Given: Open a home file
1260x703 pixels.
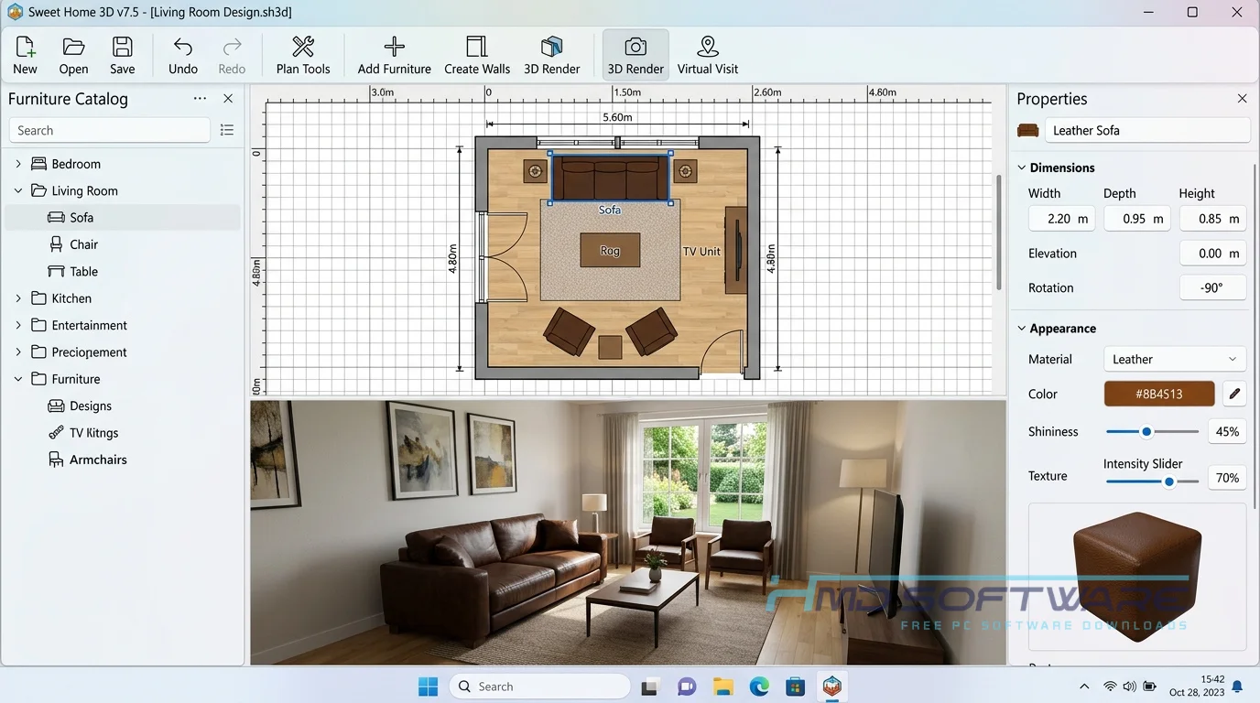Looking at the screenshot, I should click(73, 55).
